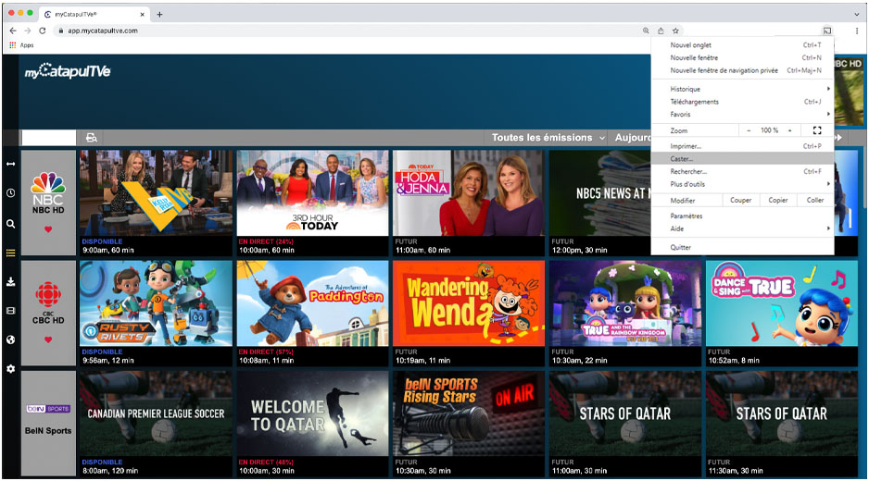The height and width of the screenshot is (481, 869).
Task: Click the Couper button
Action: pos(740,200)
